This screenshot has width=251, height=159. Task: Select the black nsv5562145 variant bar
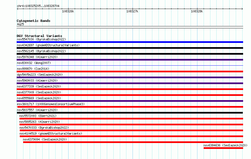[x=130, y=54]
